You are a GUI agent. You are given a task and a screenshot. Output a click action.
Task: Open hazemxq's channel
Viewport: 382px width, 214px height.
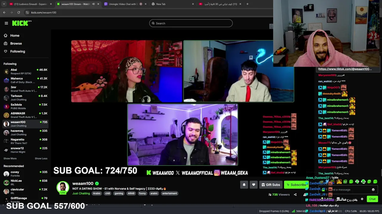[x=25, y=133]
